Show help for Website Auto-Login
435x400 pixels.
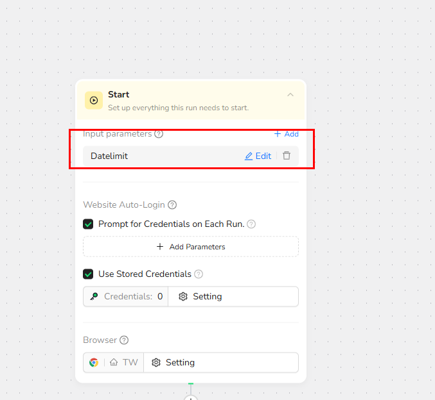(172, 205)
